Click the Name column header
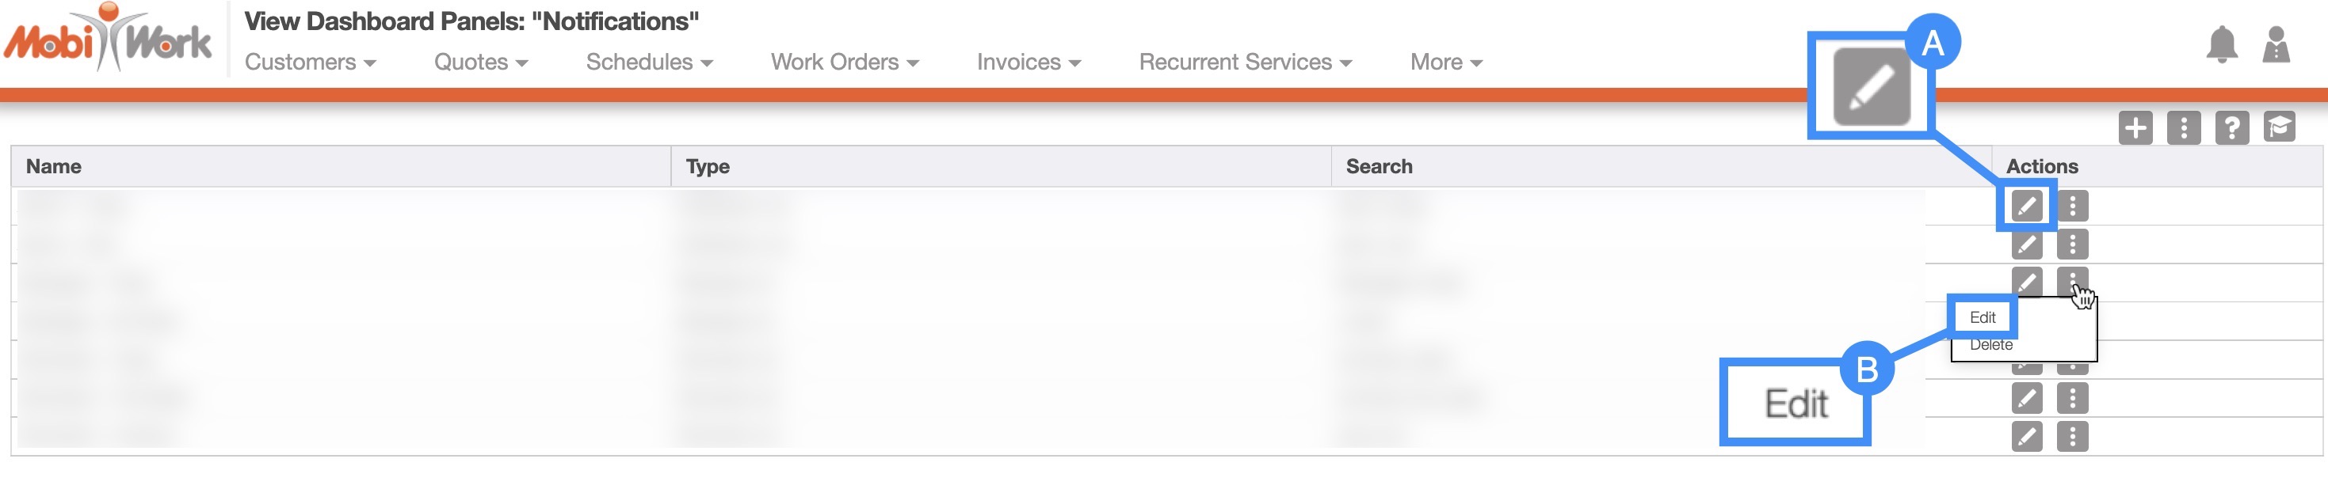 (x=54, y=167)
